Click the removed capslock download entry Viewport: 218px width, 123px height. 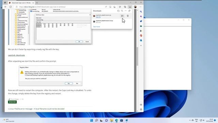tap(112, 21)
